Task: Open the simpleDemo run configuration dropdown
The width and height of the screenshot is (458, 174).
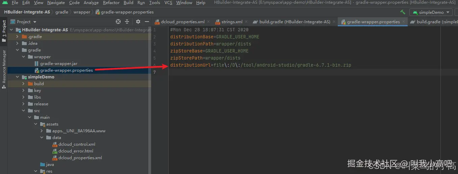Action: 431,12
